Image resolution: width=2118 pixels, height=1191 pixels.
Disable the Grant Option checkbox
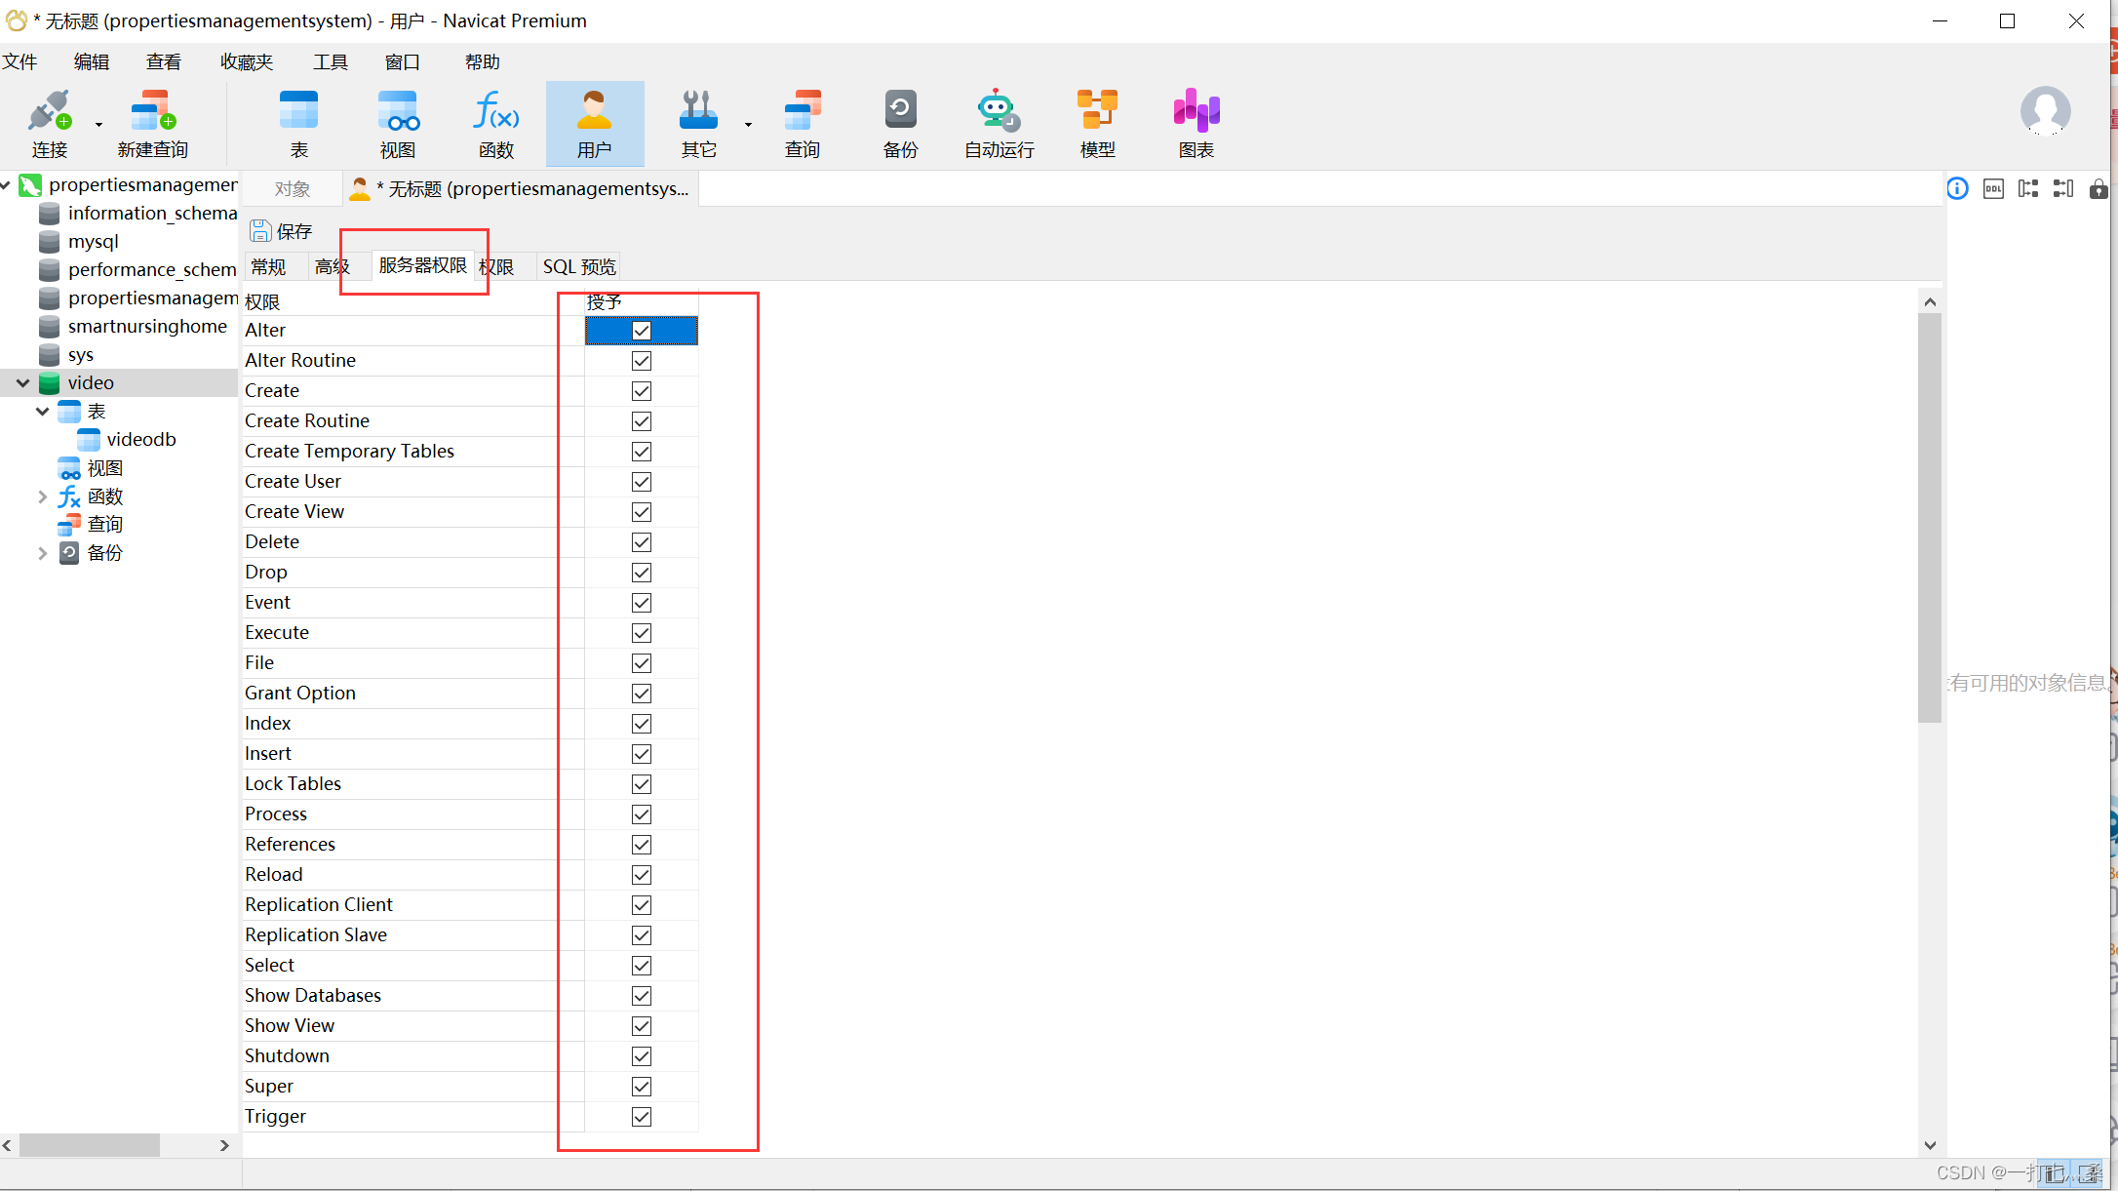[x=641, y=694]
